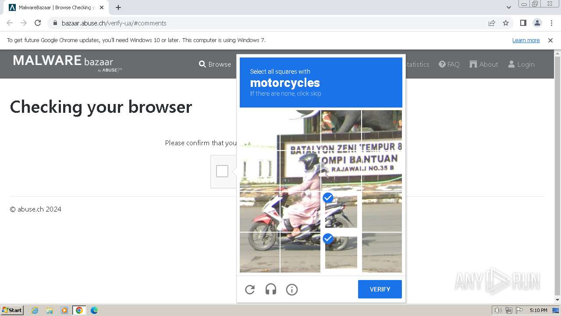
Task: Select tile with rider's pink dress
Action: (x=300, y=212)
